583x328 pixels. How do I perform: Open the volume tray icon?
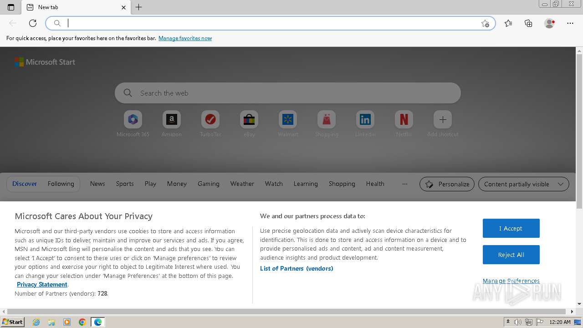click(x=518, y=322)
